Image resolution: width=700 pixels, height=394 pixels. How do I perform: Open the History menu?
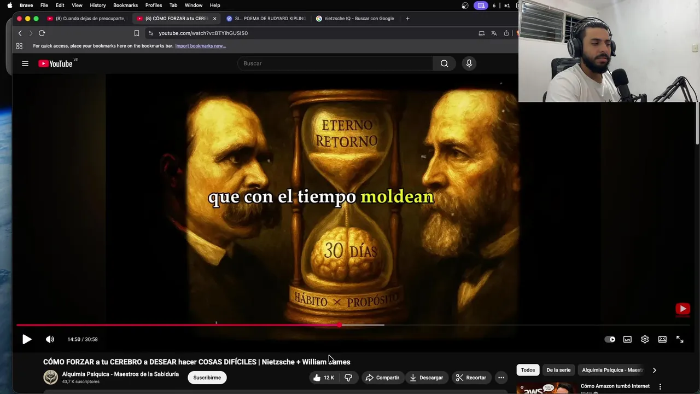click(x=98, y=5)
